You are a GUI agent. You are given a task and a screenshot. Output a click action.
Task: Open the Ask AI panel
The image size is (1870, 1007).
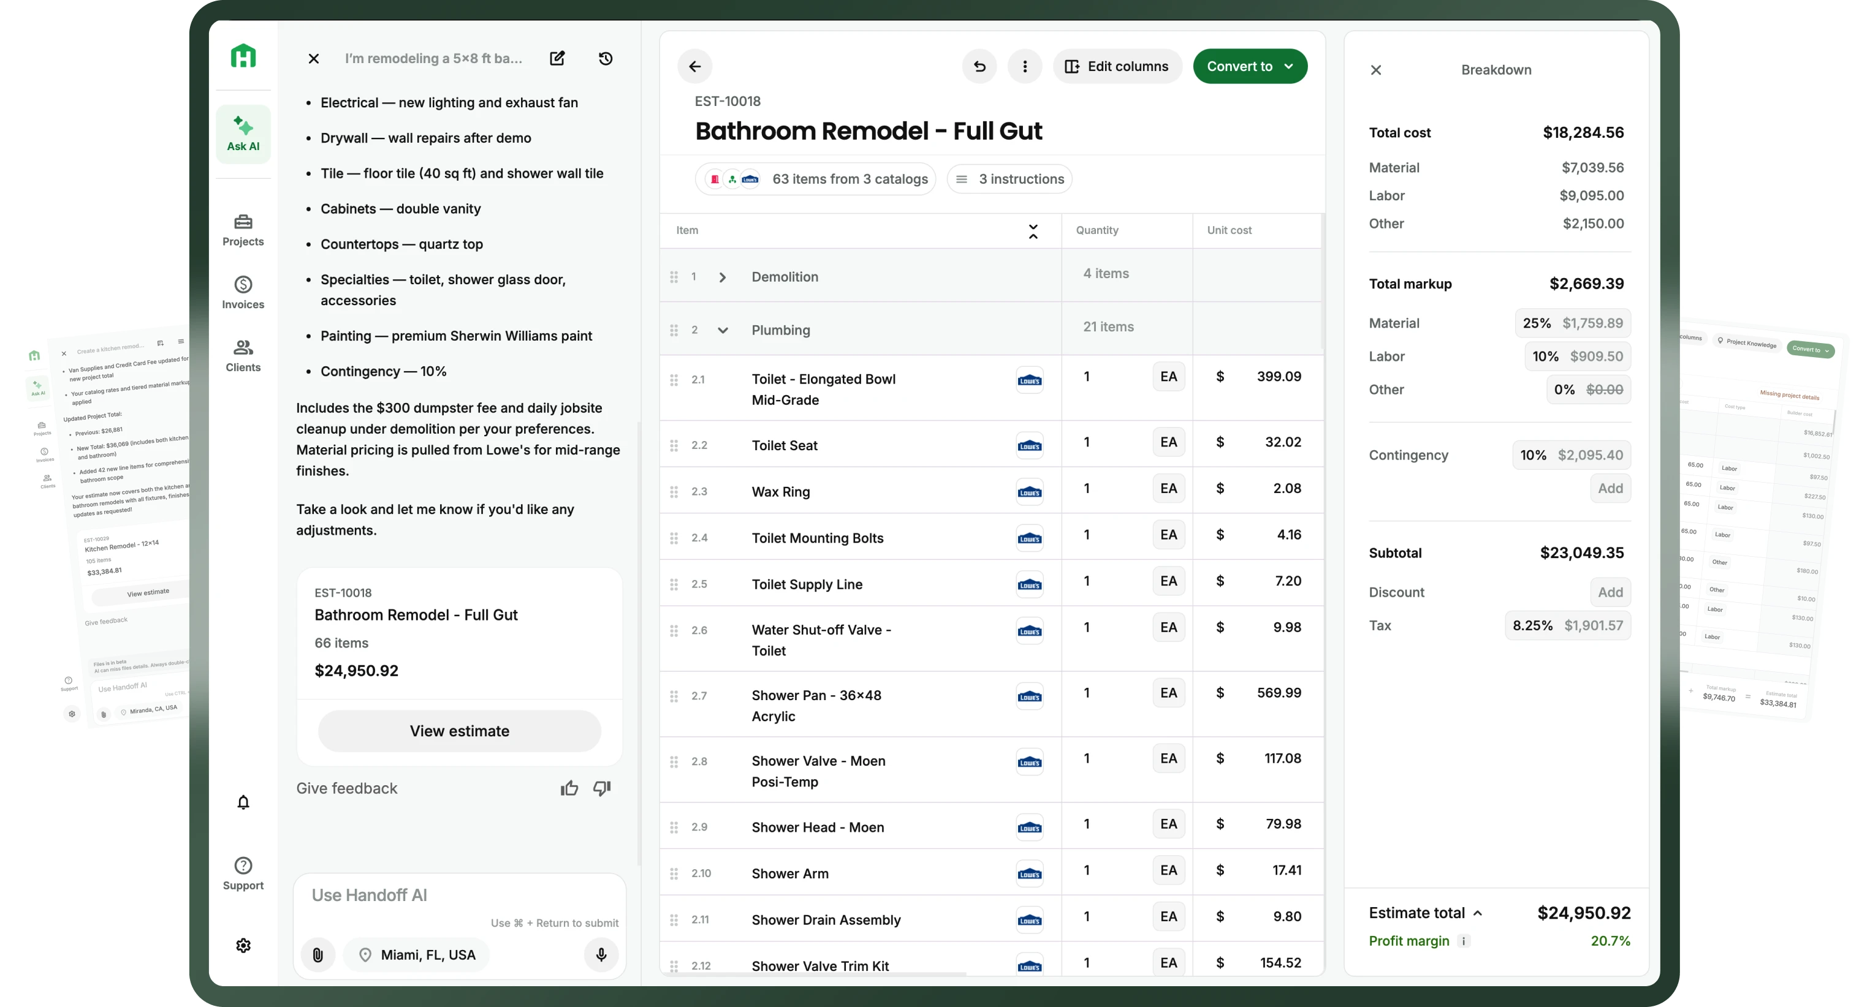pyautogui.click(x=243, y=133)
